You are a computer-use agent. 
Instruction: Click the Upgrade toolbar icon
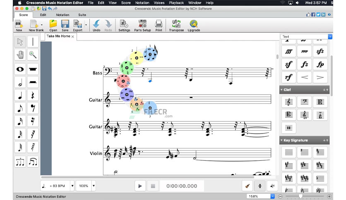194,26
